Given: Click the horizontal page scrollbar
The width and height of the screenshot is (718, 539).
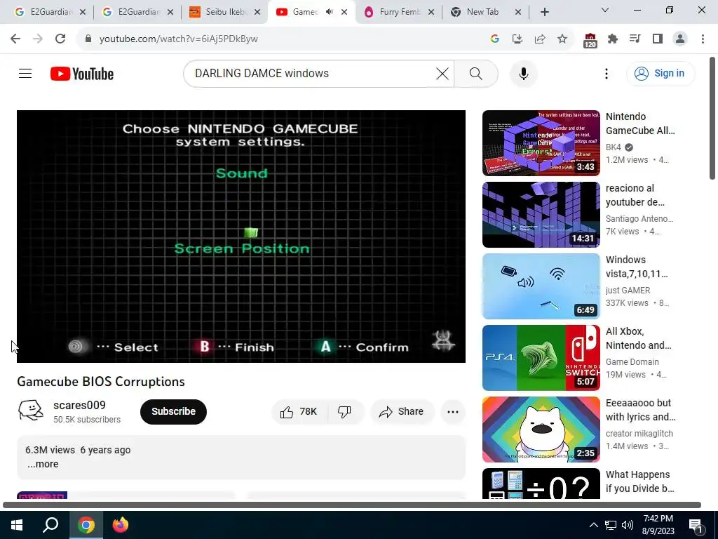Looking at the screenshot, I should [352, 505].
